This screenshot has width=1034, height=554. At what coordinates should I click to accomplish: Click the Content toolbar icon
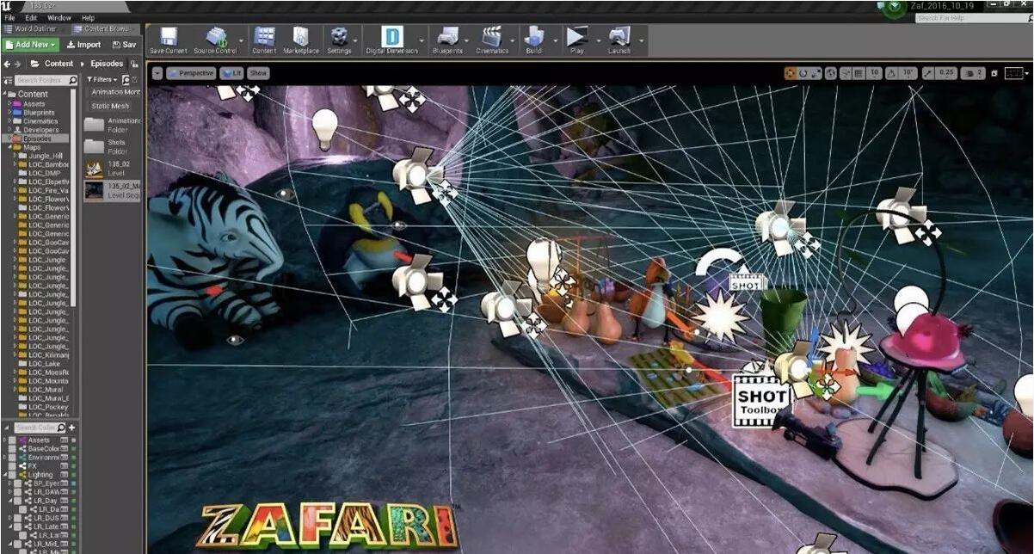coord(264,40)
